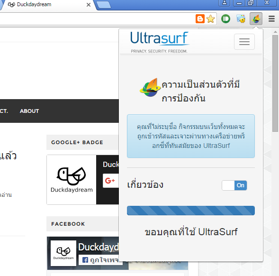The height and width of the screenshot is (276, 279).
Task: Click the Google+ follow button
Action: tap(111, 181)
